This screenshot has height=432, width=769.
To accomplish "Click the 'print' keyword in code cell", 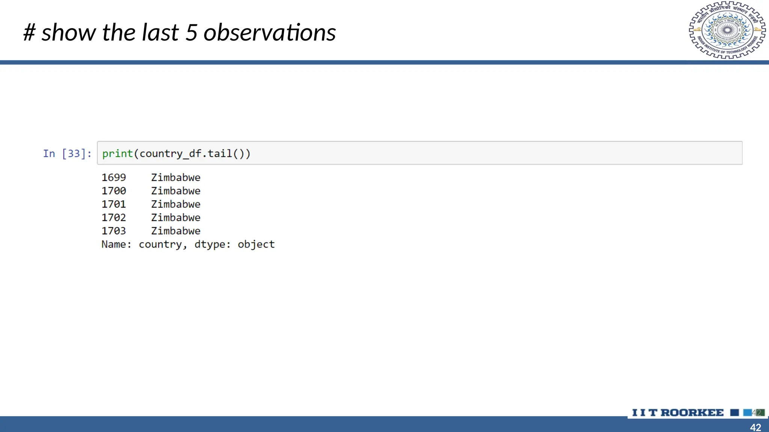I will coord(118,154).
